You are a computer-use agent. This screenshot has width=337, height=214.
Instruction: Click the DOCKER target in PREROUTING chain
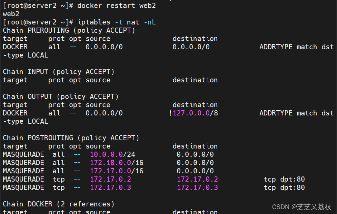[x=15, y=47]
